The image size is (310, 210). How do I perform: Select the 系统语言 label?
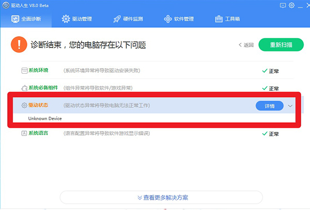[38, 133]
